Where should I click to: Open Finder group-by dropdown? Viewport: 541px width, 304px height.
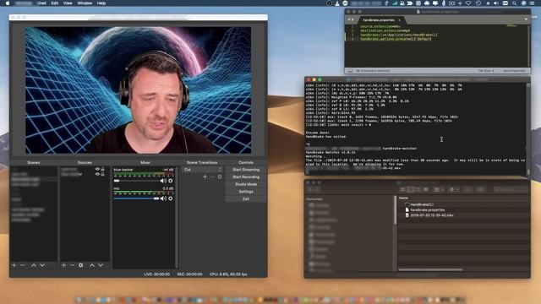click(x=439, y=189)
